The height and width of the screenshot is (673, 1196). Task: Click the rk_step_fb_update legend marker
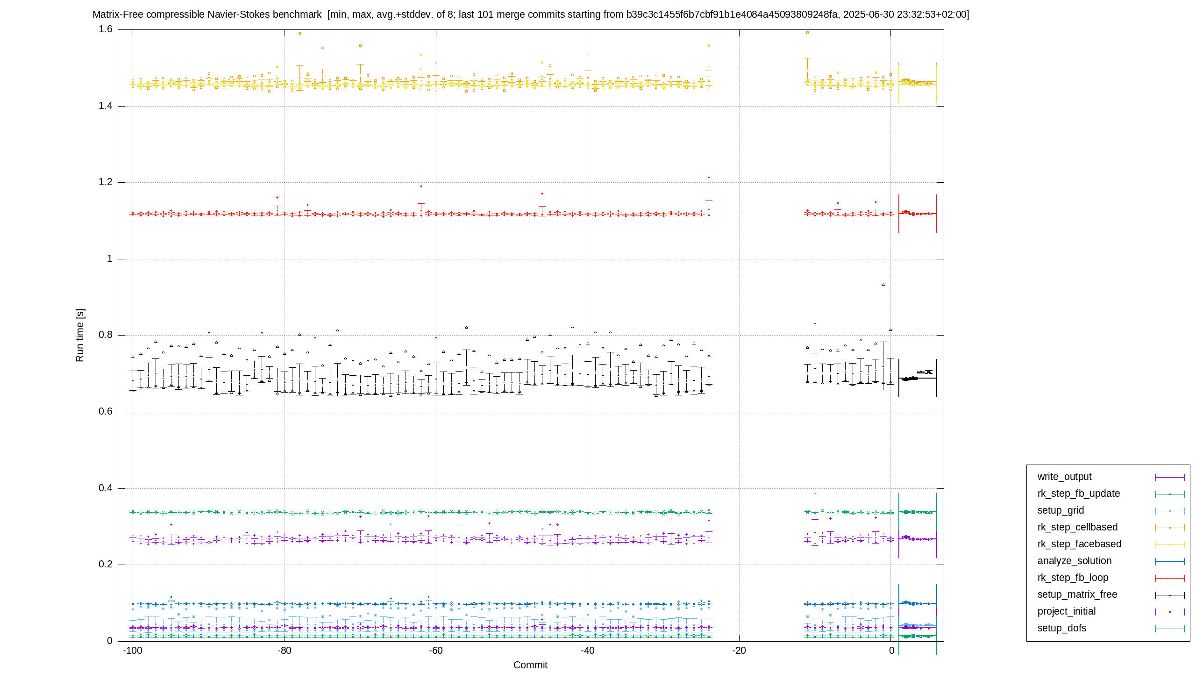click(1170, 494)
